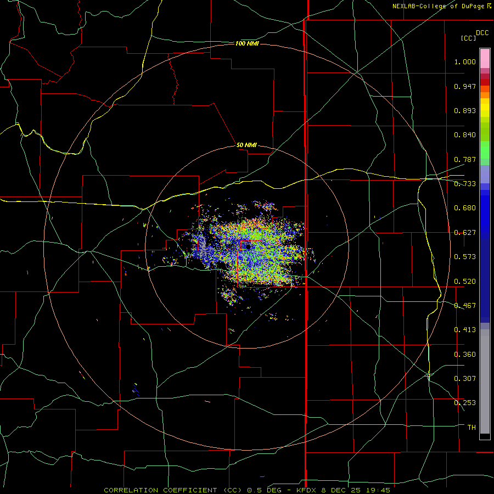494x494 pixels.
Task: Select the 0.467 scale value
Action: [x=465, y=306]
